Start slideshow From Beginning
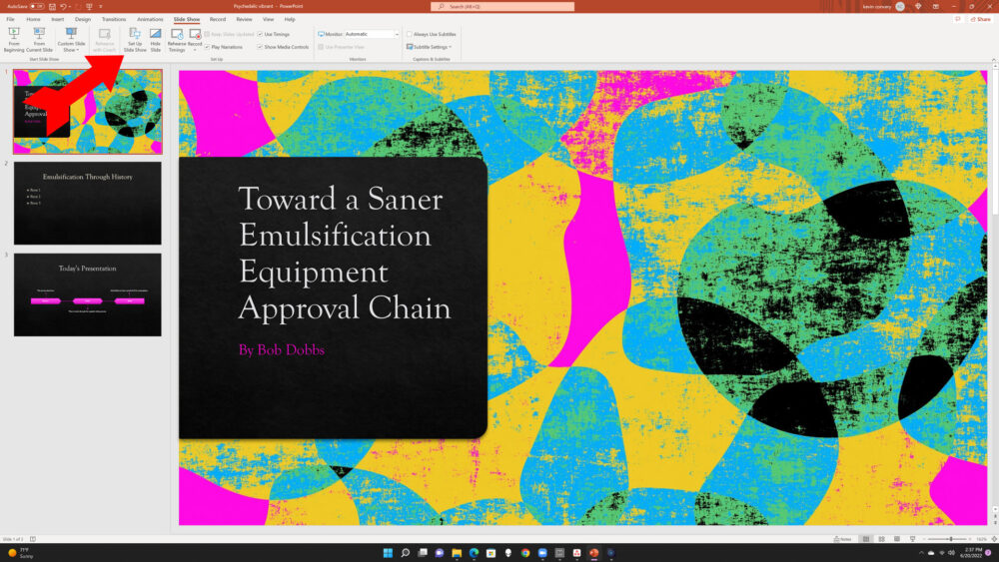 pyautogui.click(x=14, y=39)
